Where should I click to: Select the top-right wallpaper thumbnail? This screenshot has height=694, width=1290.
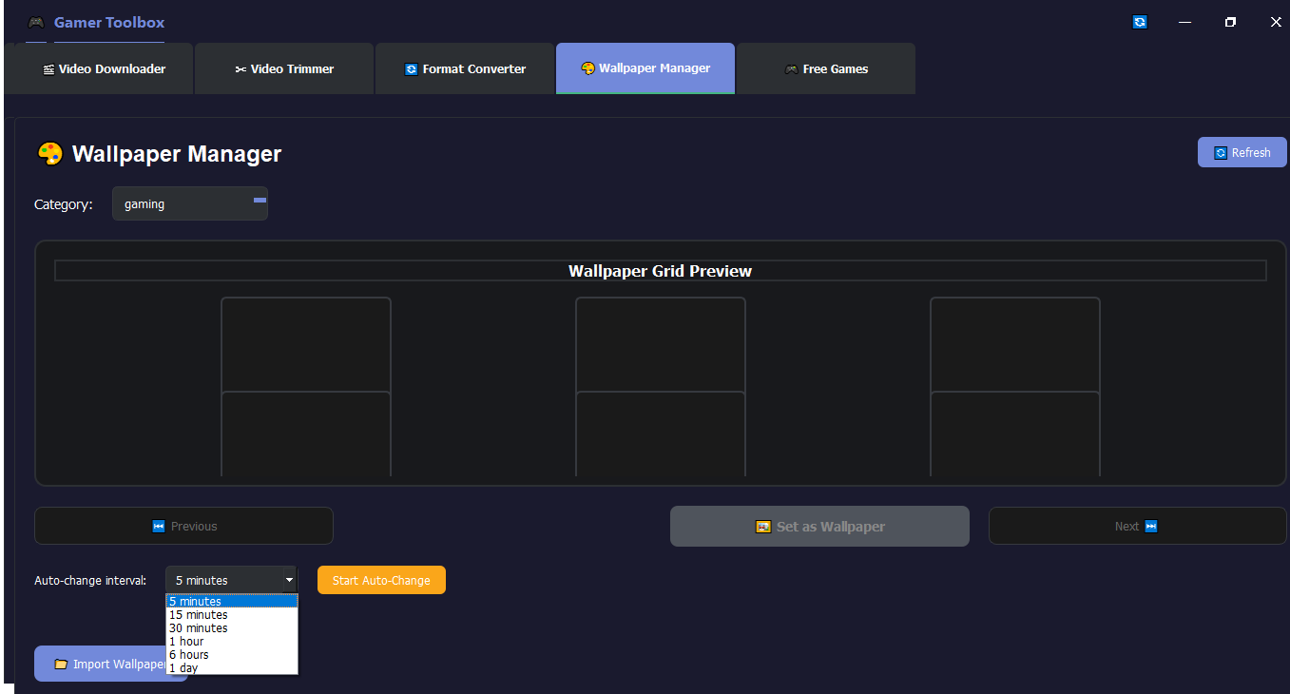(x=1015, y=344)
